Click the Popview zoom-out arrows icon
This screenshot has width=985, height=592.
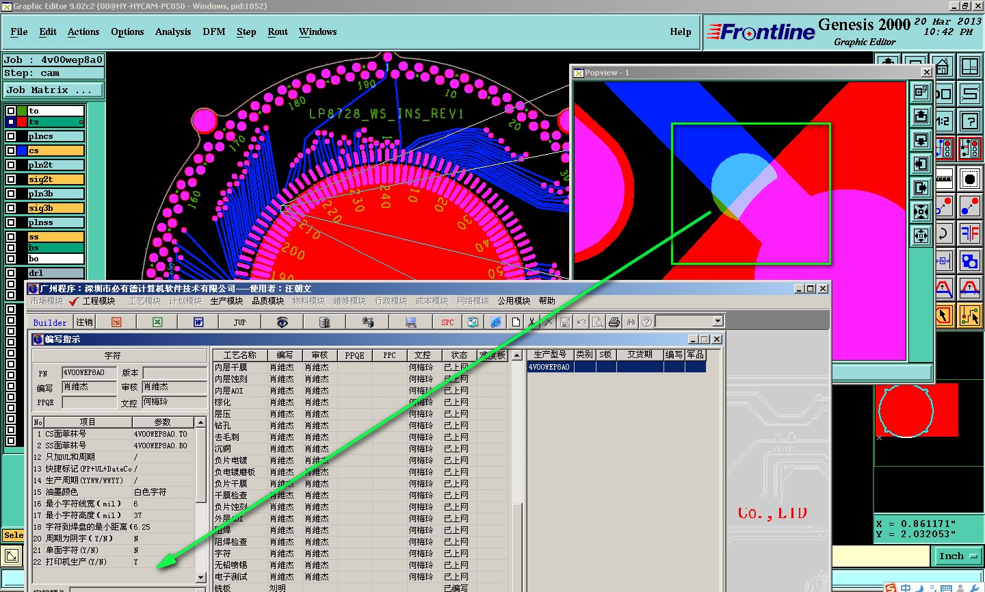(x=921, y=236)
